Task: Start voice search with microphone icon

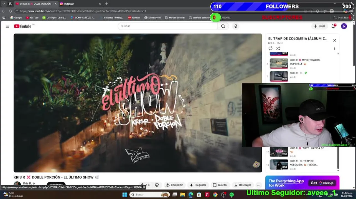Action: (236, 26)
